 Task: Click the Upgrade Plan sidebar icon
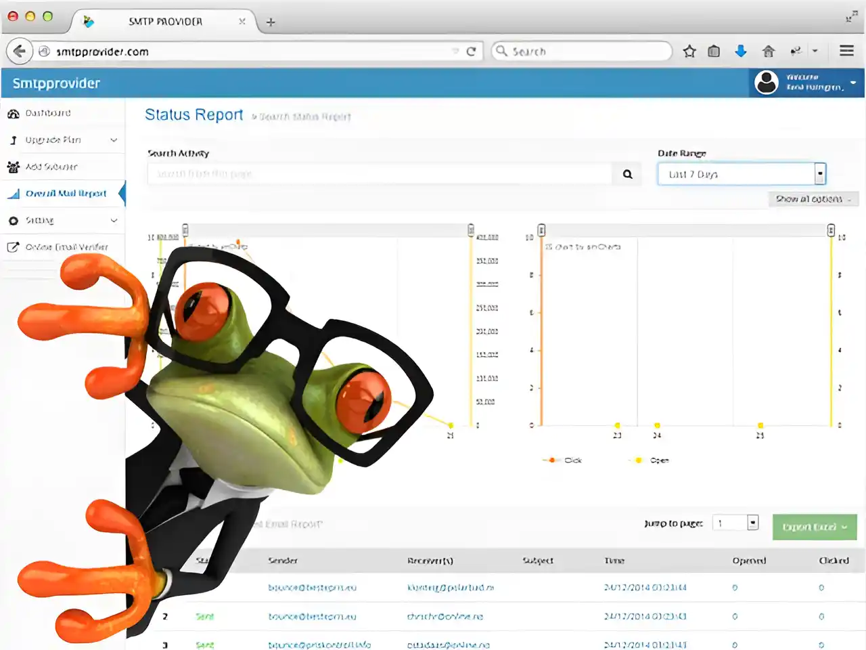[x=13, y=140]
